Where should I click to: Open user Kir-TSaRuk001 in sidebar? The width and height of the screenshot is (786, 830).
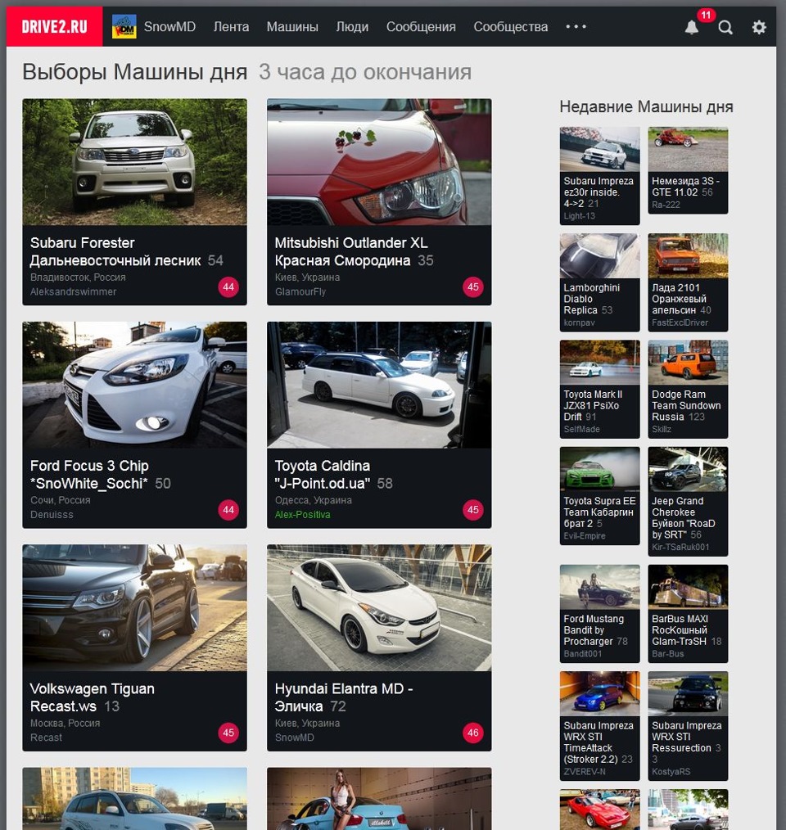[x=680, y=547]
